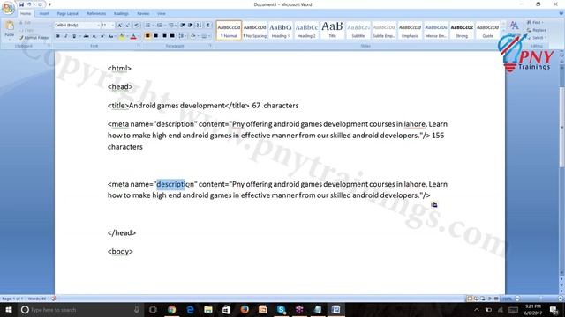Increase paragraph indent
This screenshot has height=317, width=565.
pos(191,26)
